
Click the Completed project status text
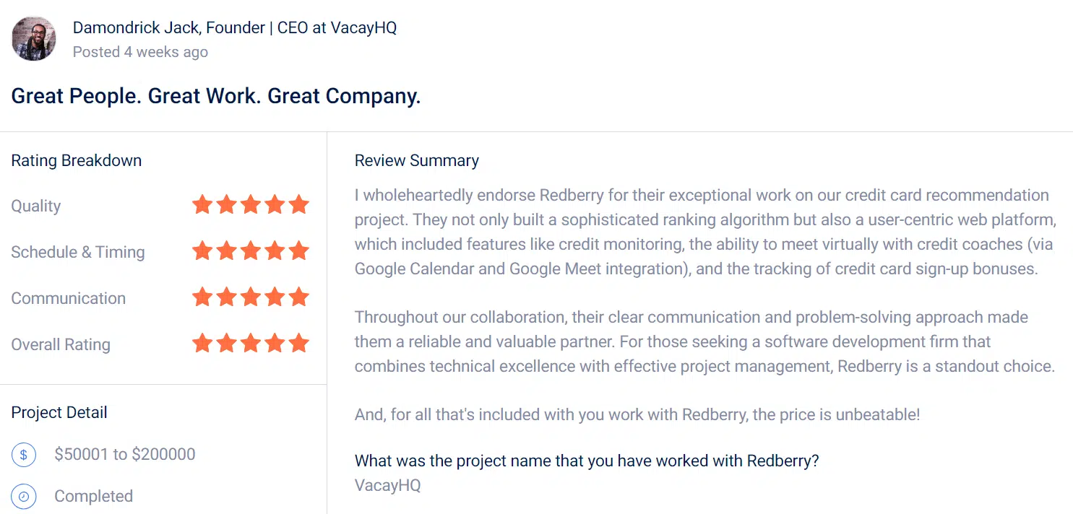click(94, 496)
